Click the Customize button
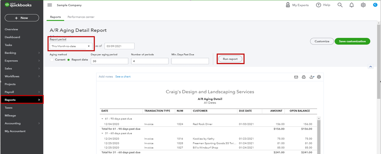Screen dimensions: 381x154 (322, 41)
